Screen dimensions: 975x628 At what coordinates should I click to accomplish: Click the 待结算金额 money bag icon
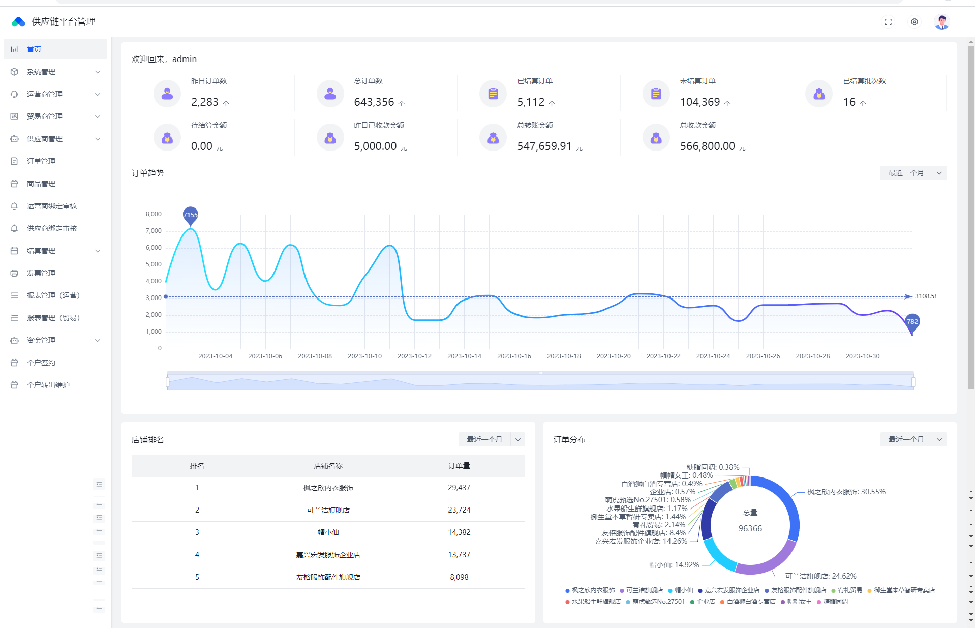click(167, 138)
